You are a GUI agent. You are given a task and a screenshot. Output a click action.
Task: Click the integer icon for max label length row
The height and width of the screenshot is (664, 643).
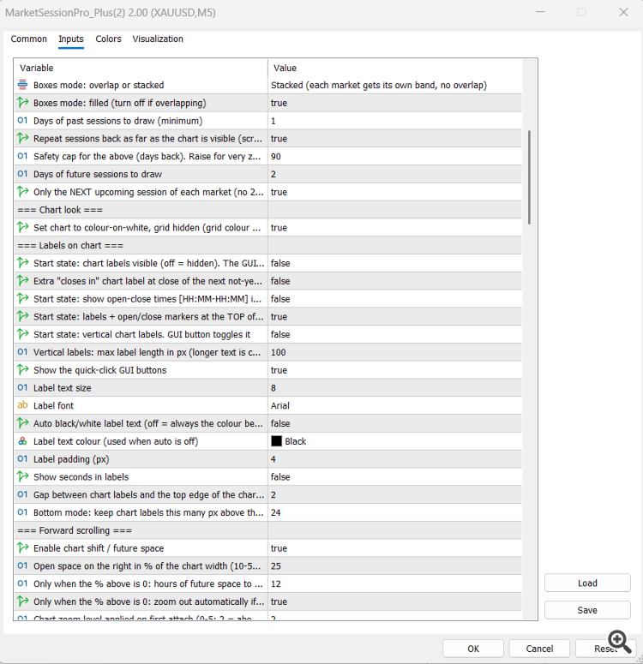[22, 352]
